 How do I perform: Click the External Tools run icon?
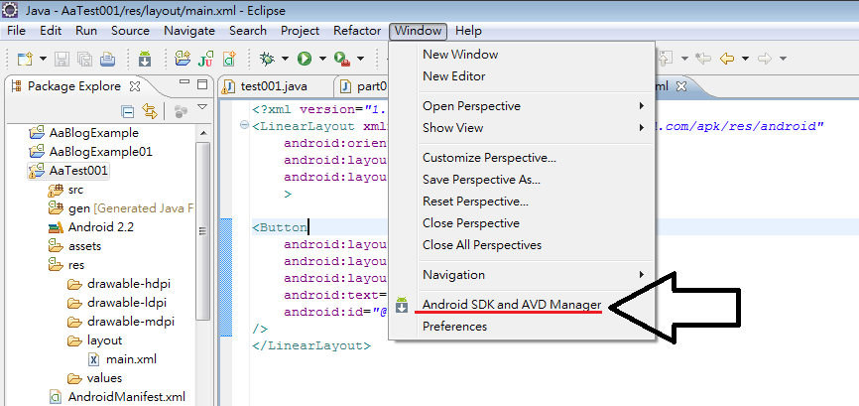click(x=342, y=59)
